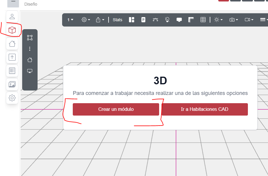Click the 'Diseño' label

(31, 4)
